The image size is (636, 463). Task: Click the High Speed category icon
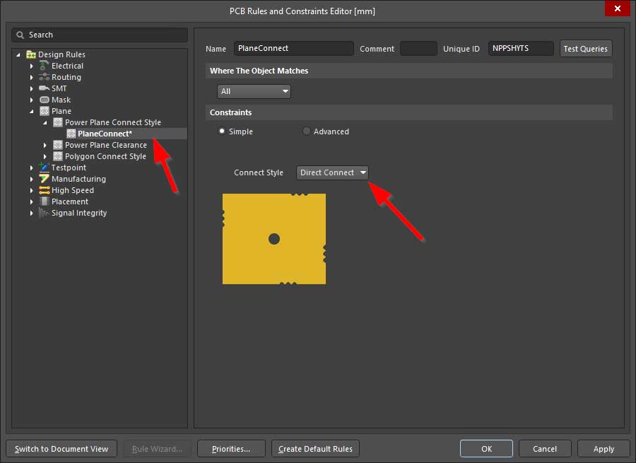click(44, 190)
